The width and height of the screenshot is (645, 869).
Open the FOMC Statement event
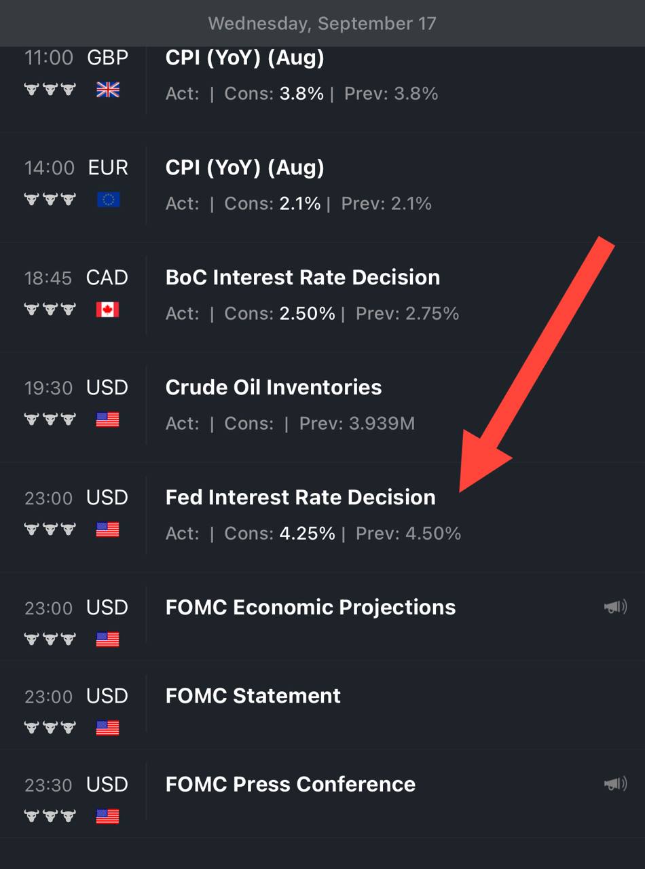[x=322, y=705]
